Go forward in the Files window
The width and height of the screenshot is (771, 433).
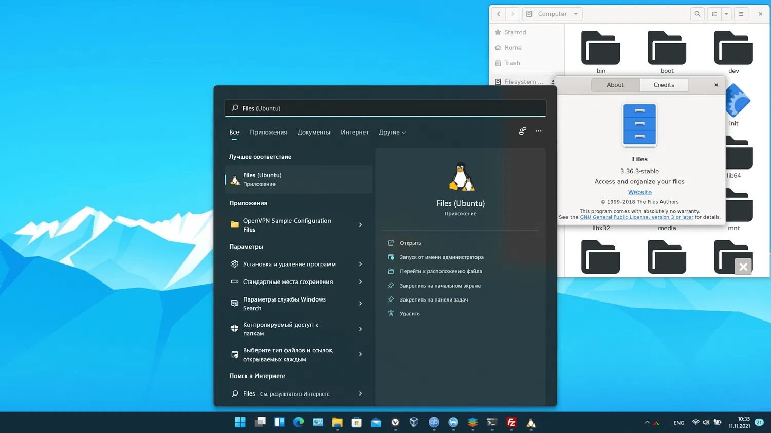point(512,14)
